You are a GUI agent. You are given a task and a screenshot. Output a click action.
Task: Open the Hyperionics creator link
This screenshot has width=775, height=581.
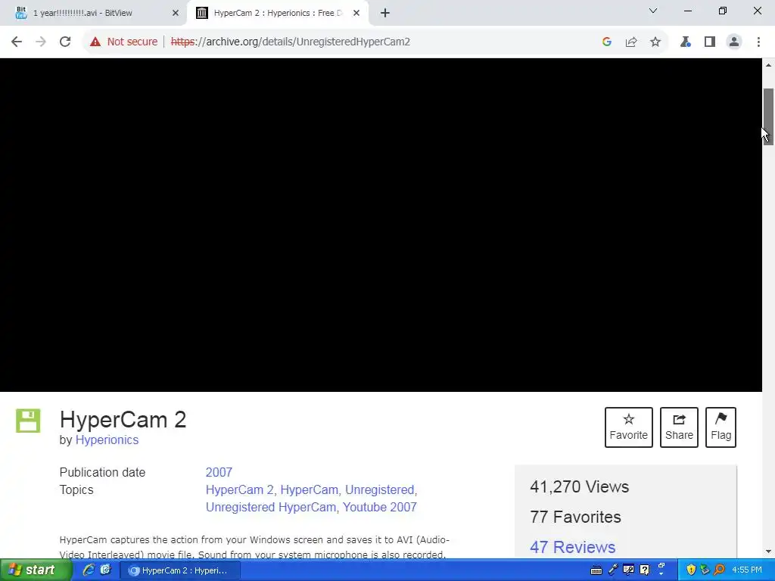tap(107, 440)
